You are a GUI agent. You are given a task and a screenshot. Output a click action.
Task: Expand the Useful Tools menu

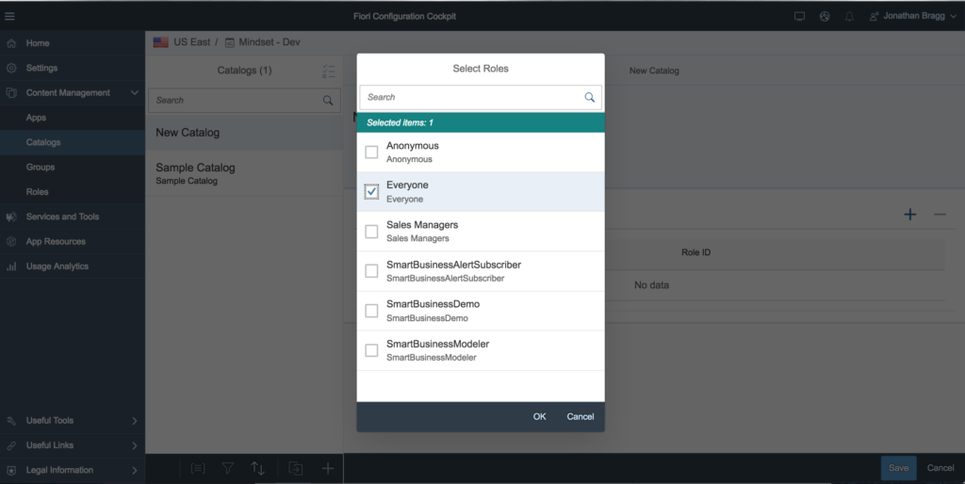click(73, 421)
